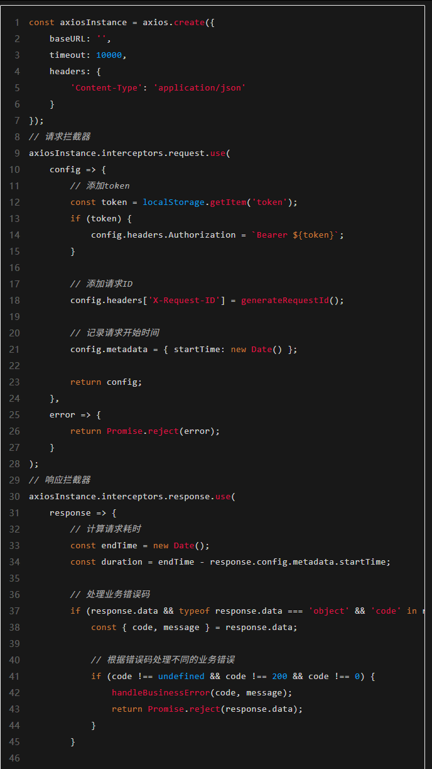Click the axios.create method call

pos(173,23)
